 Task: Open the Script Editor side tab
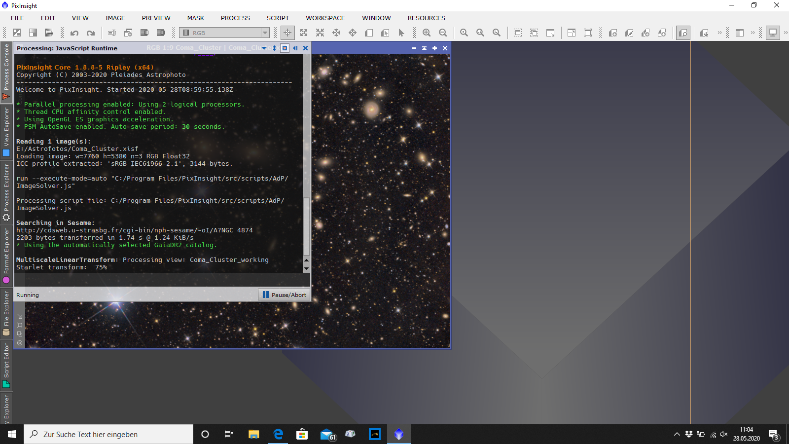[6, 365]
